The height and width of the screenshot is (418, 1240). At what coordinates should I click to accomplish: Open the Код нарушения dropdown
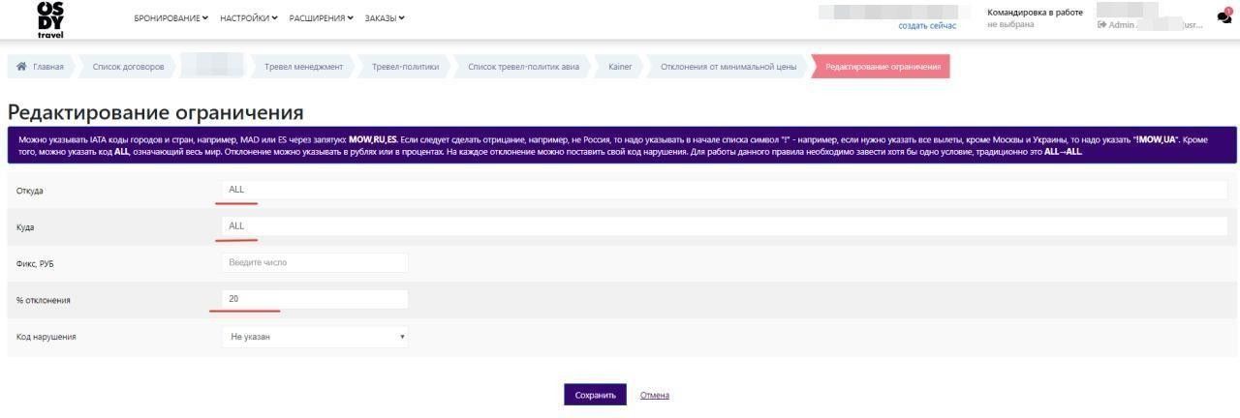[315, 337]
